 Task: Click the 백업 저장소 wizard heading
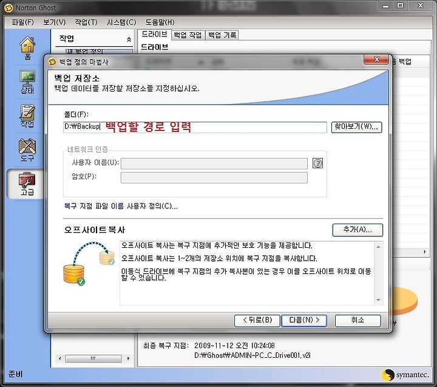point(76,78)
